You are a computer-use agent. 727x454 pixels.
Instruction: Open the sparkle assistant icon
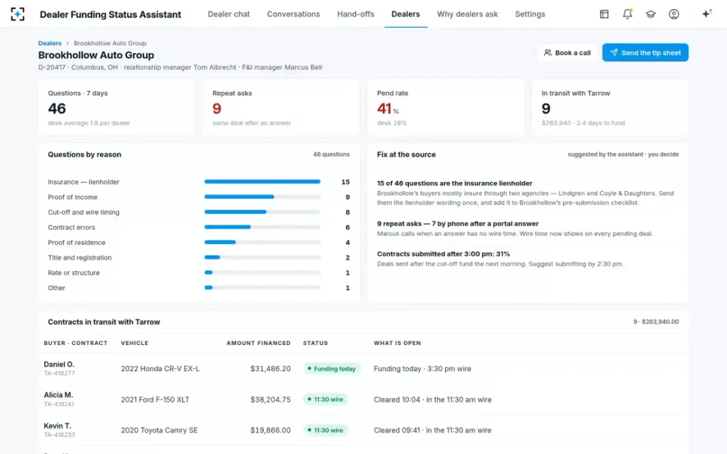click(706, 14)
